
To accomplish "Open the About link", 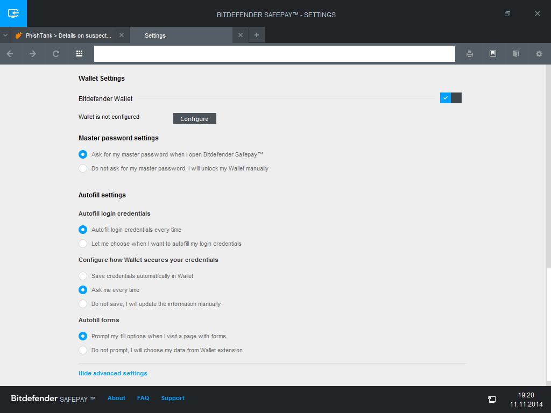I will [116, 398].
